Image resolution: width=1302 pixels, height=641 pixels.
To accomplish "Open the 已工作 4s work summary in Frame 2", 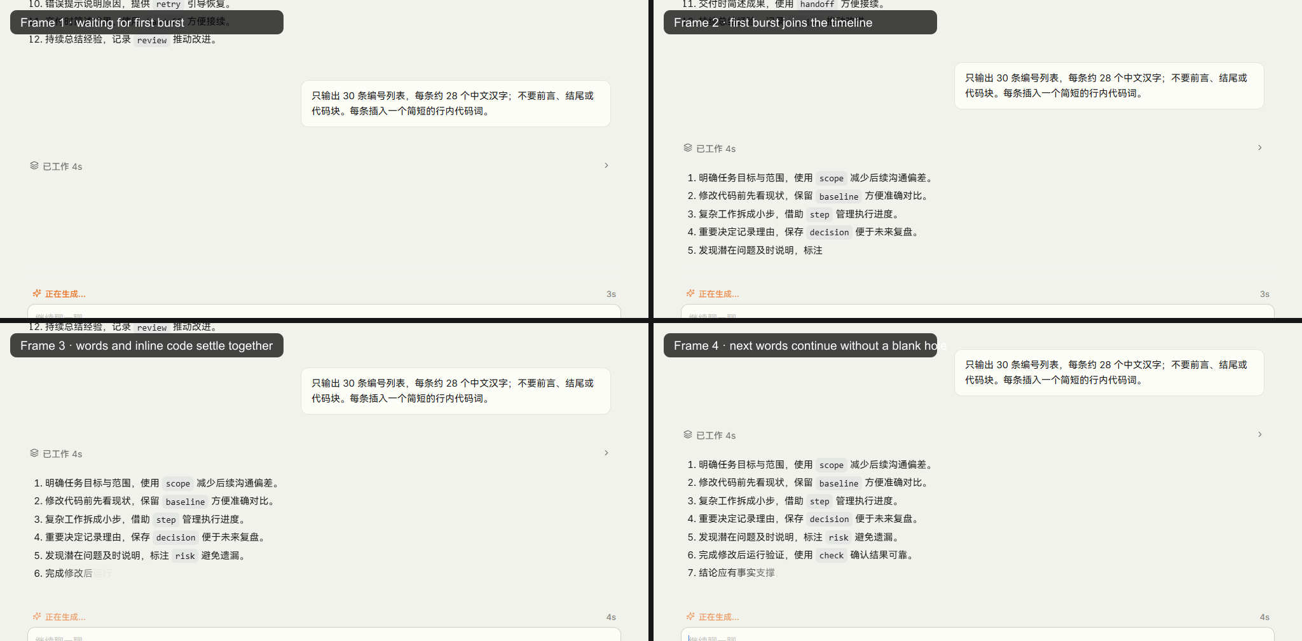I will pos(974,148).
